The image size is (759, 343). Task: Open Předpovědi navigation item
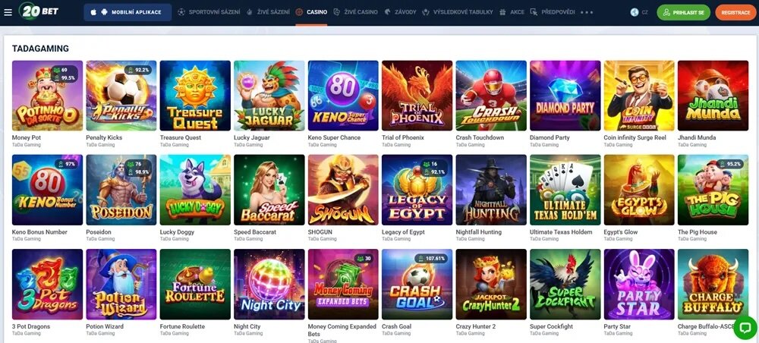(x=553, y=12)
